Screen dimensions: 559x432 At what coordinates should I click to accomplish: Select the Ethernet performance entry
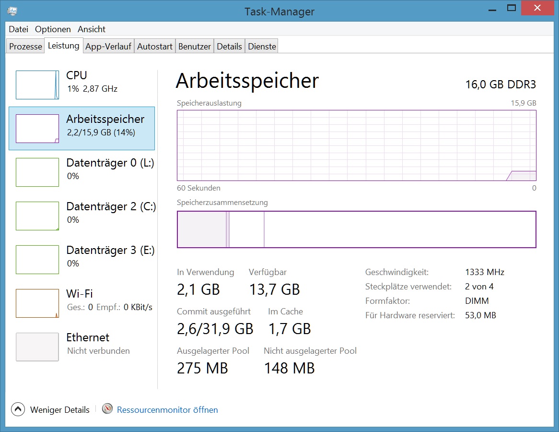coord(37,347)
